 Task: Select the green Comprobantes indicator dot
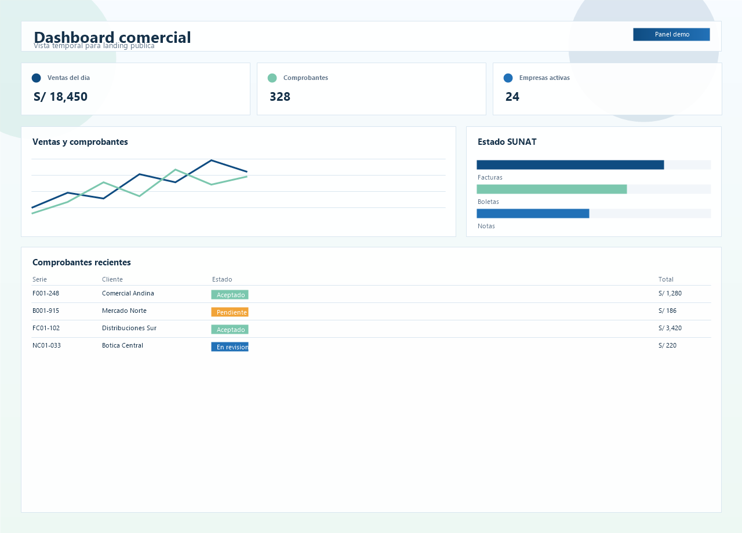pyautogui.click(x=272, y=78)
